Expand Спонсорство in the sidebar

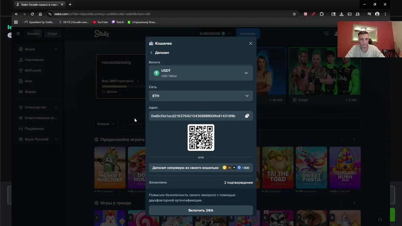point(38,107)
